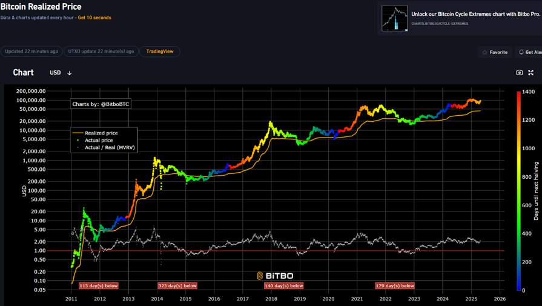The height and width of the screenshot is (306, 542).
Task: Click the bell icon for alerts
Action: click(x=521, y=52)
